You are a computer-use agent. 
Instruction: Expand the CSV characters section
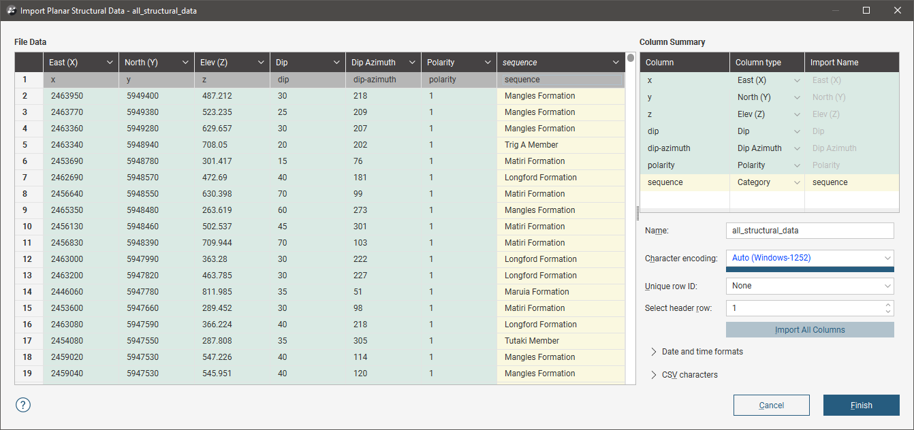click(689, 375)
